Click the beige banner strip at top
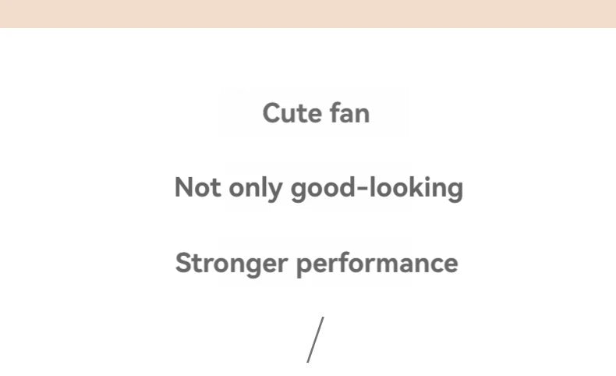 tap(308, 14)
